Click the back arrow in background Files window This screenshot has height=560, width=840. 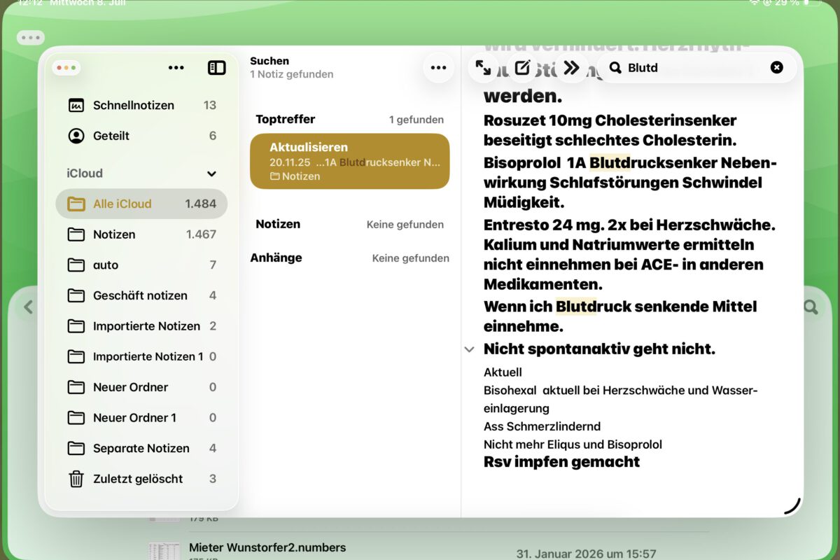[x=29, y=307]
